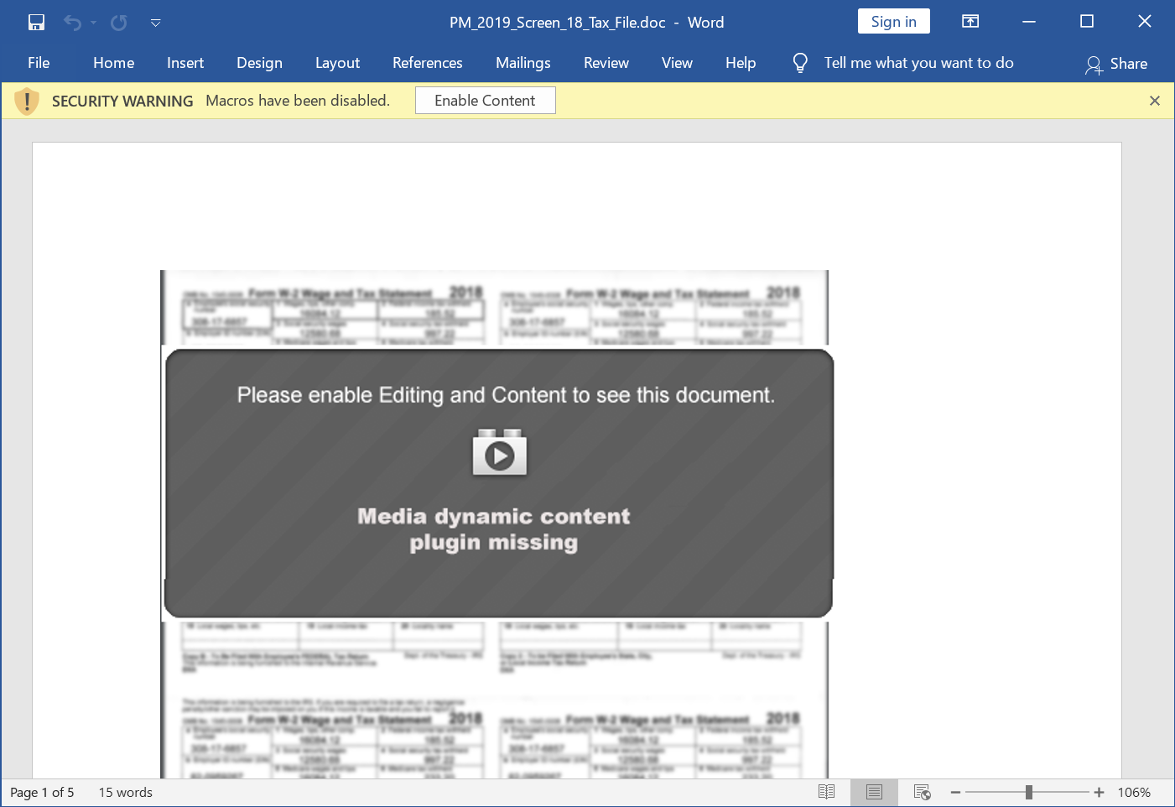Click the play icon in document image
The image size is (1175, 807).
coord(500,456)
